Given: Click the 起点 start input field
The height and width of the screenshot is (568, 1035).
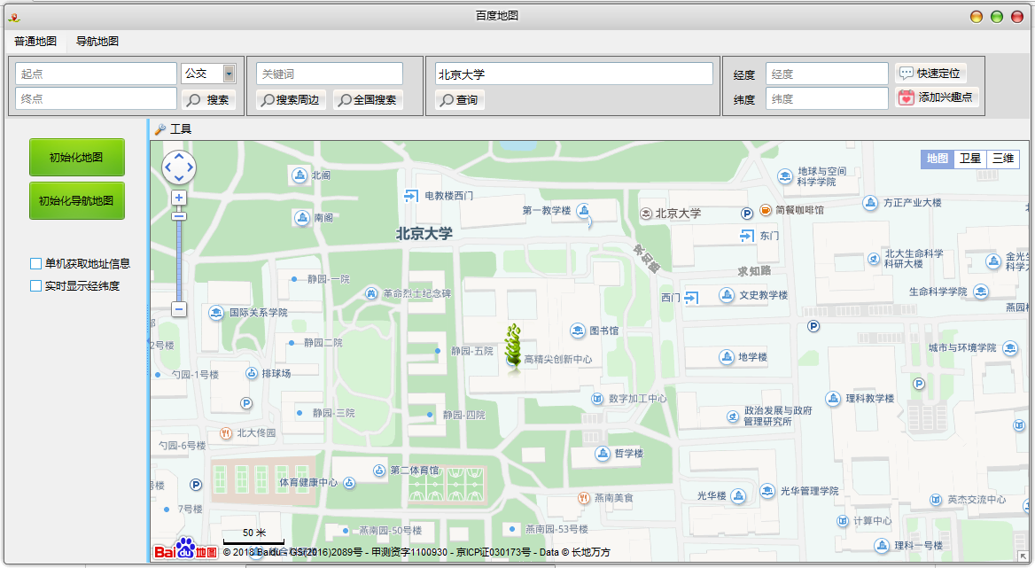Looking at the screenshot, I should tap(97, 74).
